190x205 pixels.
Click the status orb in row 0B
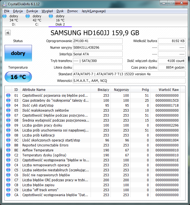8,135
